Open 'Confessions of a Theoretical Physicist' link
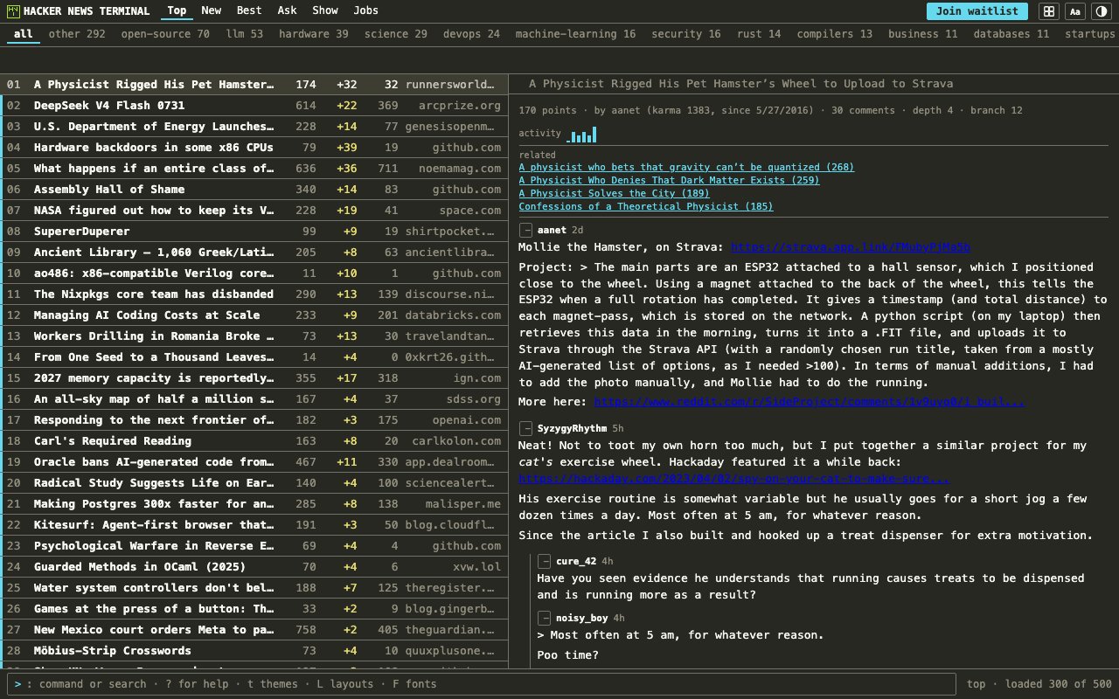This screenshot has width=1119, height=699. pos(646,206)
